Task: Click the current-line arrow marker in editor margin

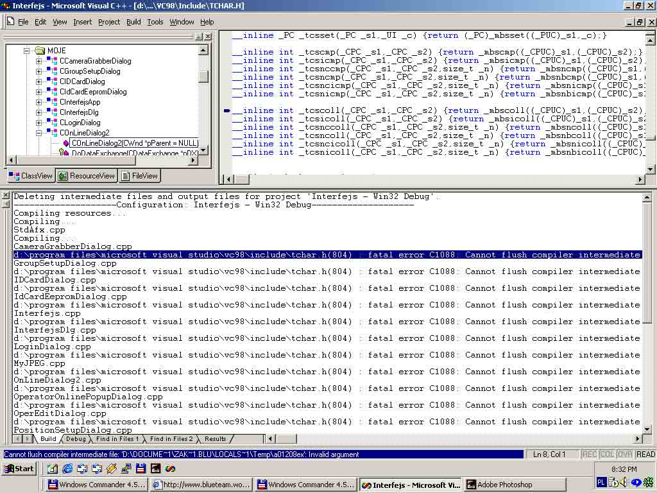Action: click(x=226, y=110)
